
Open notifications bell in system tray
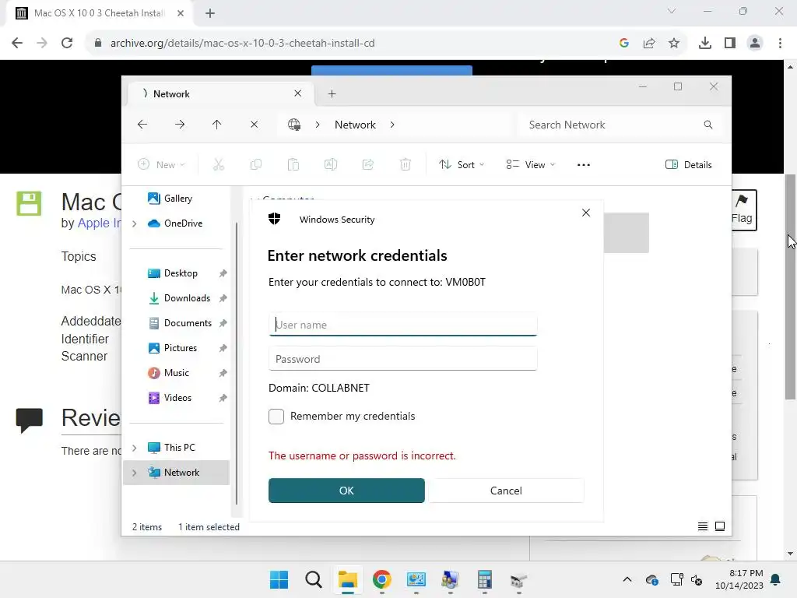point(776,579)
